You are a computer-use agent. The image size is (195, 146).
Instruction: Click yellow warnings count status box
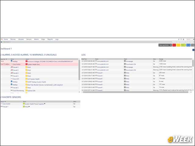pos(178,45)
